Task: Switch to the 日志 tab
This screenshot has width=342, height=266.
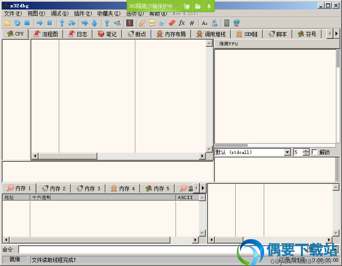Action: coord(78,34)
